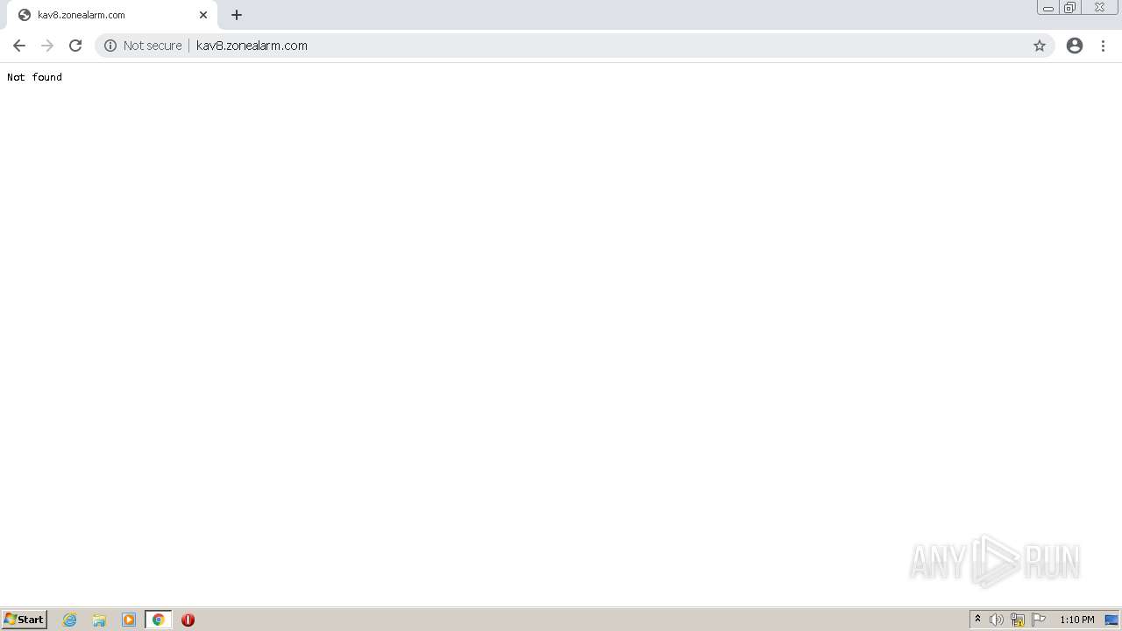Click the 1:10 PM clock

1077,620
